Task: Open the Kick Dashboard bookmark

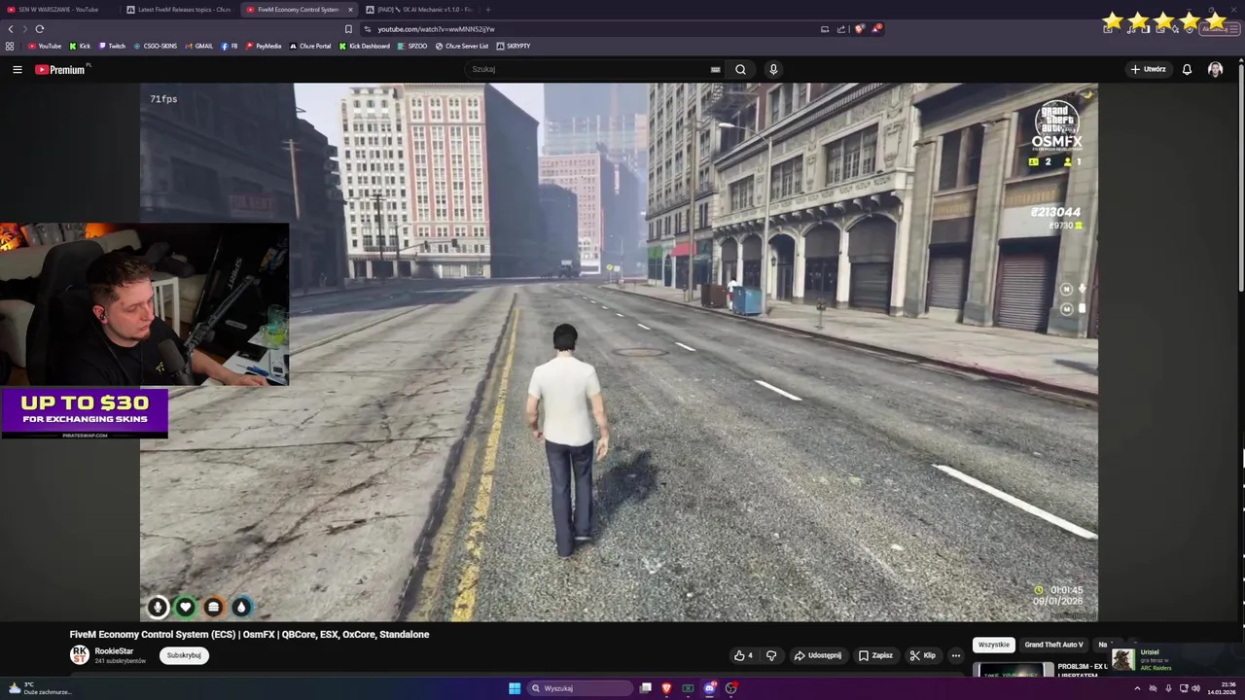Action: coord(365,46)
